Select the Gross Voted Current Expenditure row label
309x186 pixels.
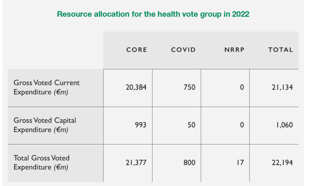(x=47, y=87)
